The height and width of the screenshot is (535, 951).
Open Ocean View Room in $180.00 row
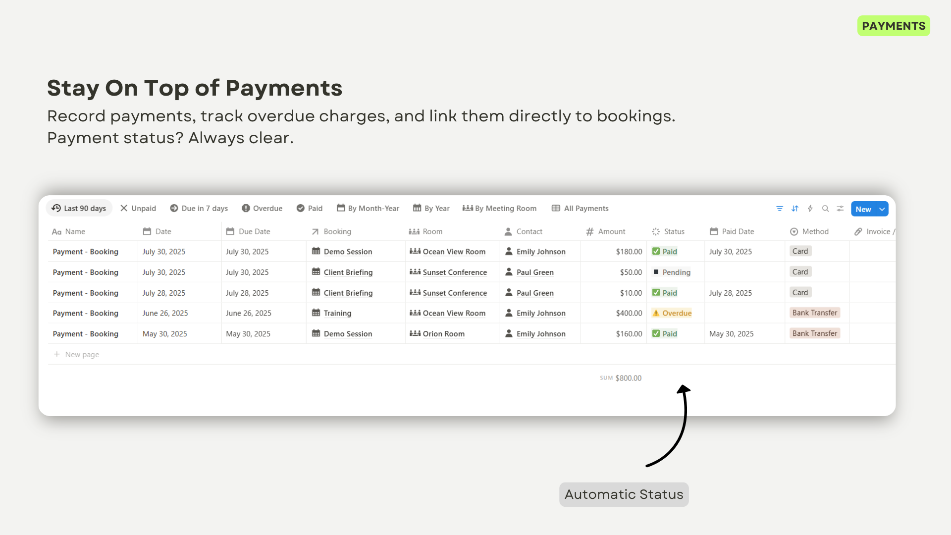tap(448, 252)
